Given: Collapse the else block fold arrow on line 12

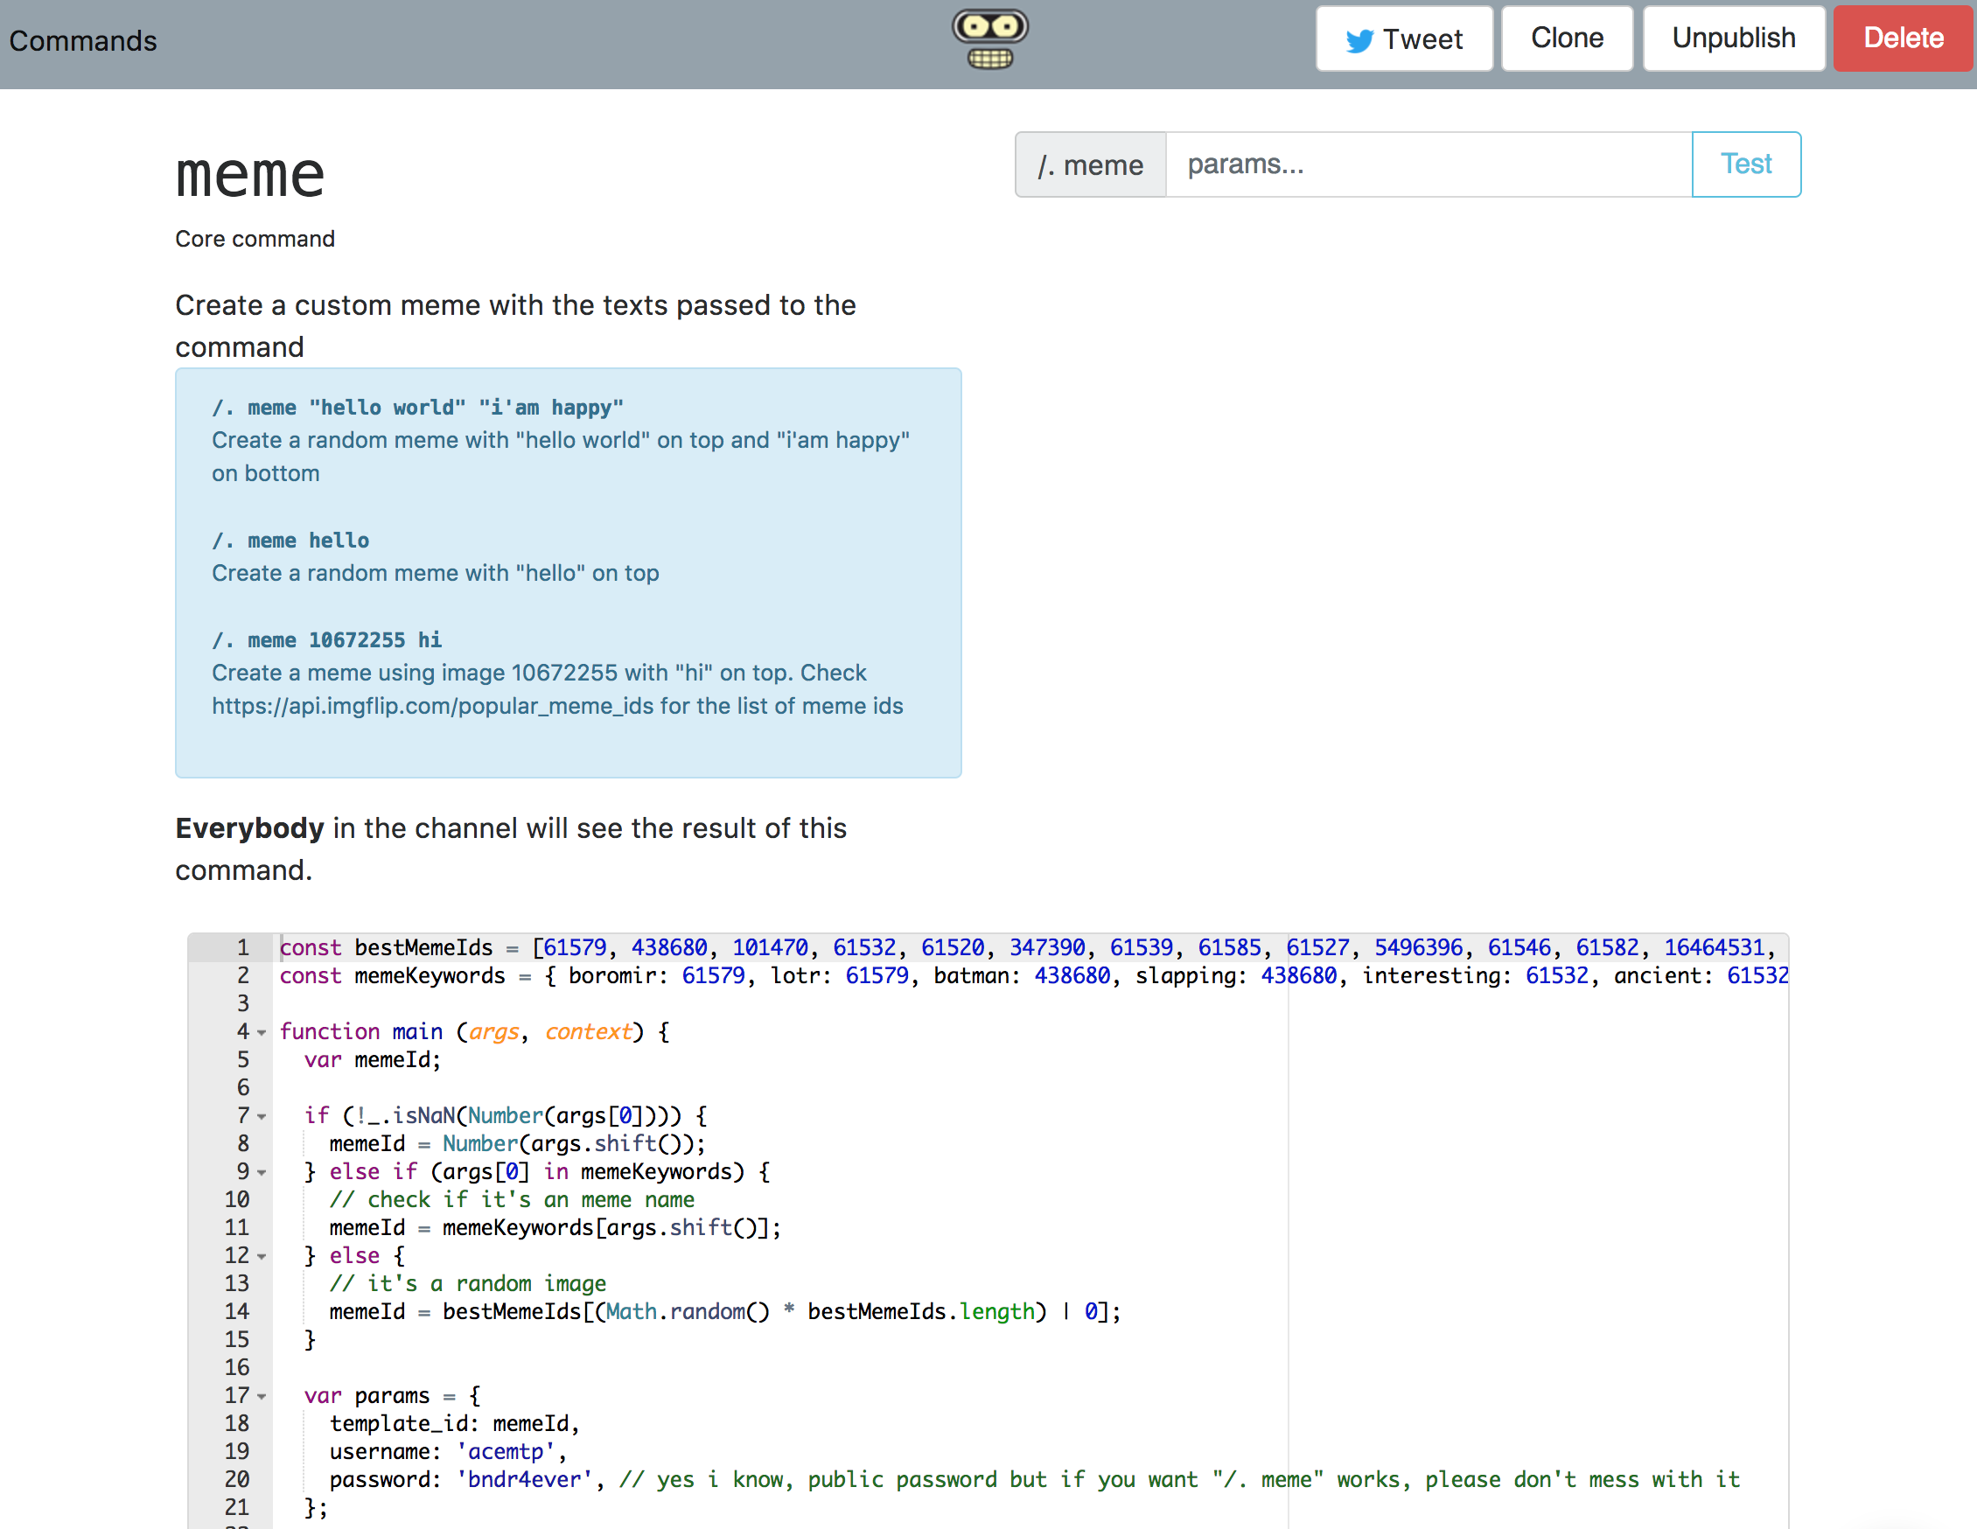Looking at the screenshot, I should click(262, 1256).
